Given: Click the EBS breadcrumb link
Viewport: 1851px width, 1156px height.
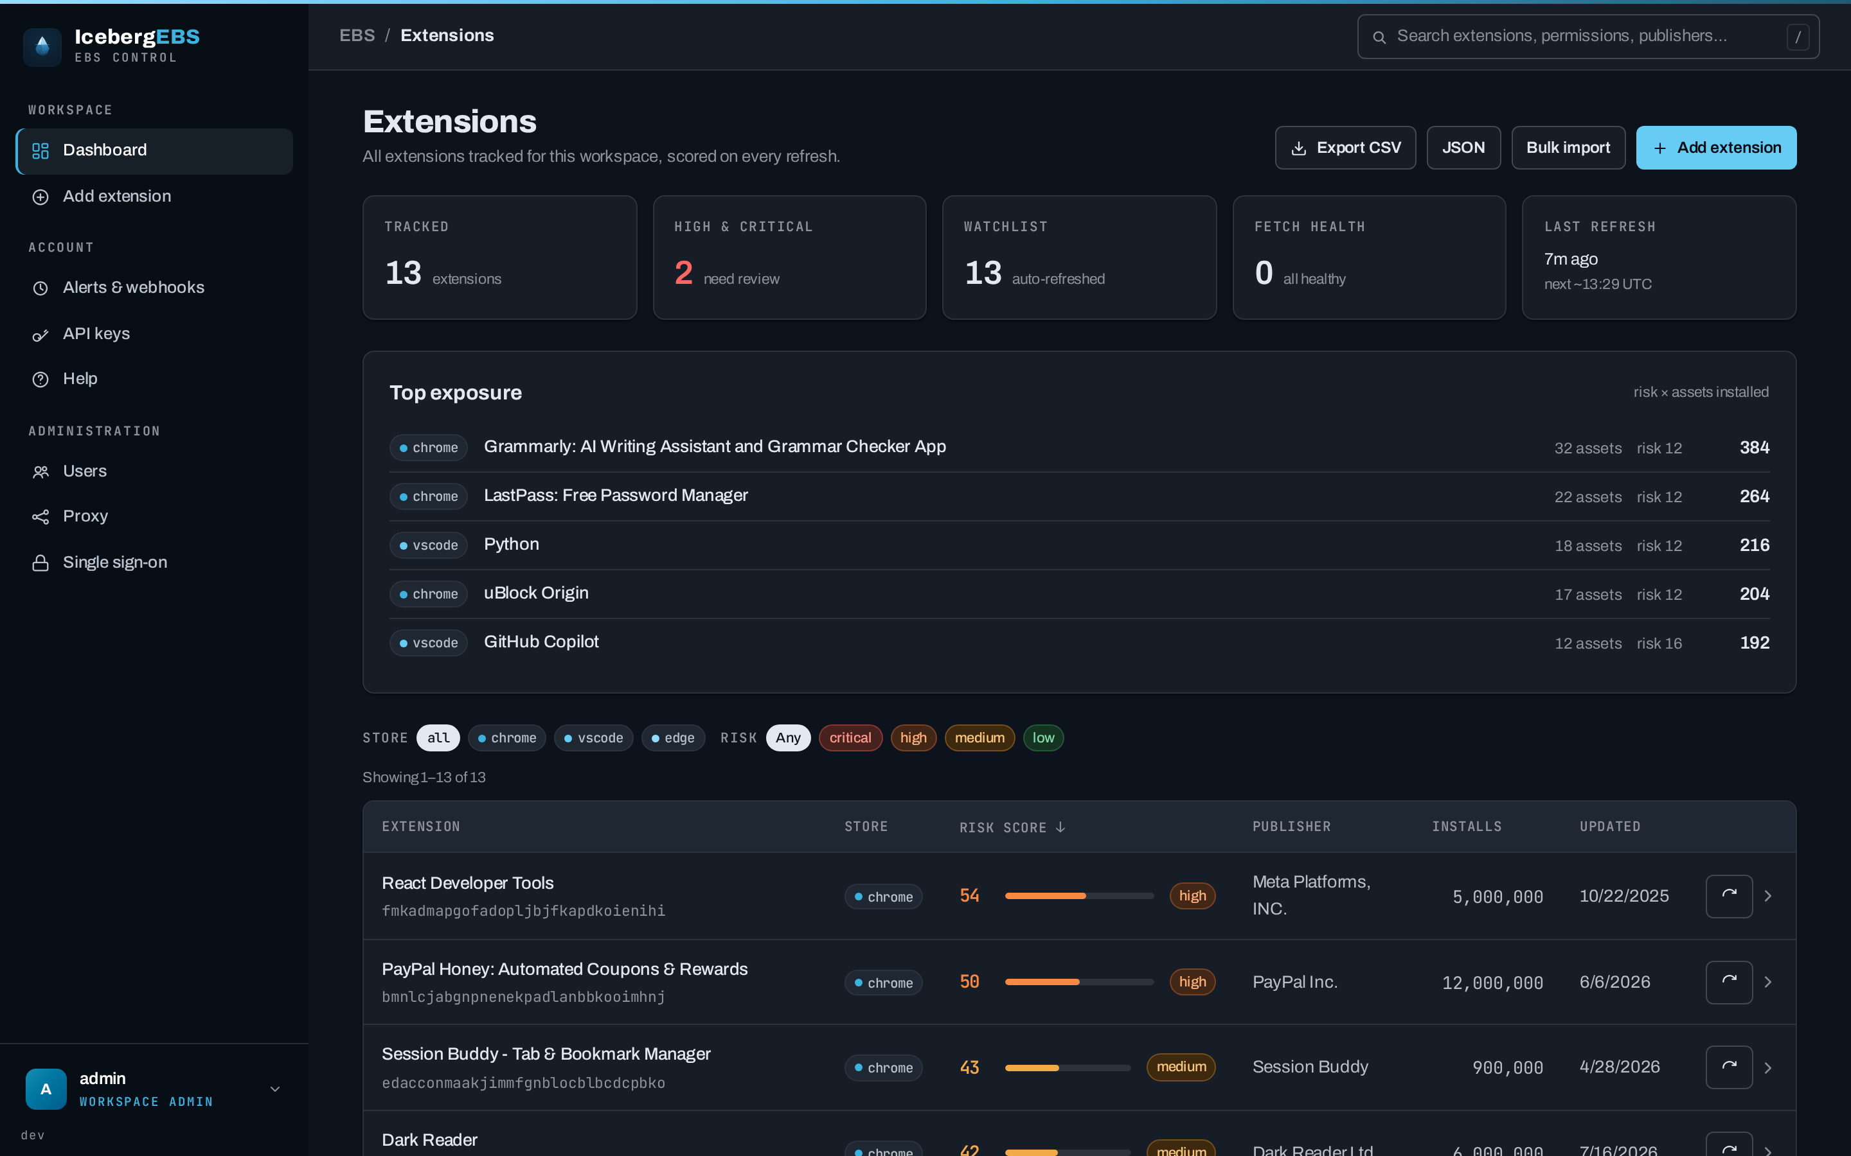Looking at the screenshot, I should [357, 35].
